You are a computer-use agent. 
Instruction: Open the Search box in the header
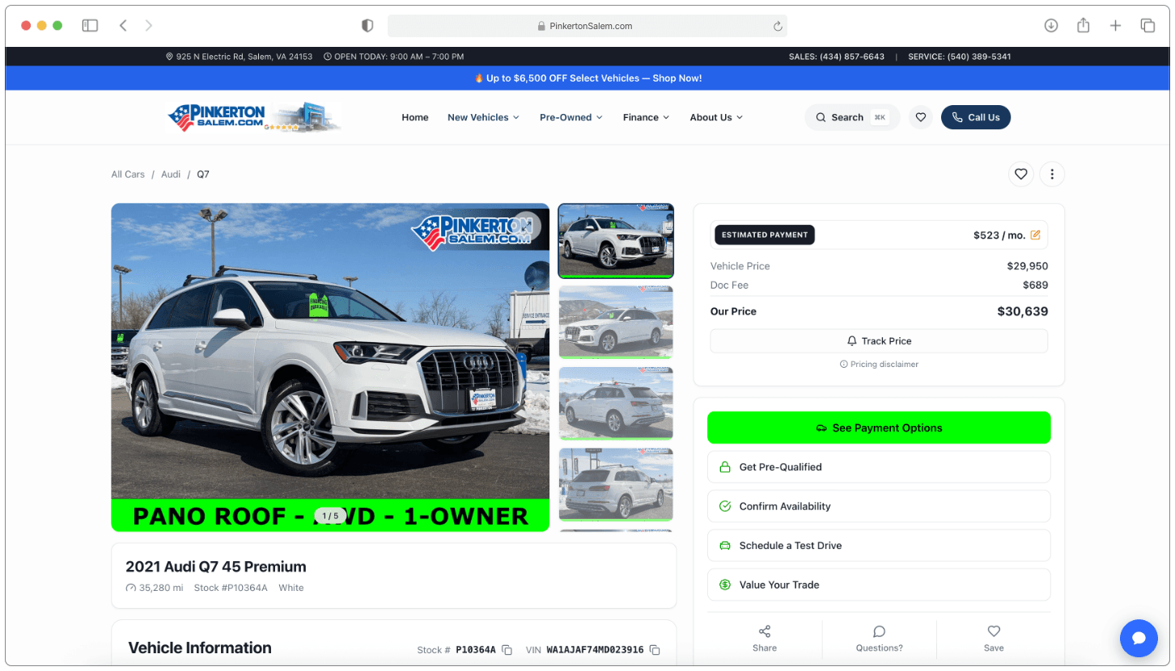tap(852, 117)
